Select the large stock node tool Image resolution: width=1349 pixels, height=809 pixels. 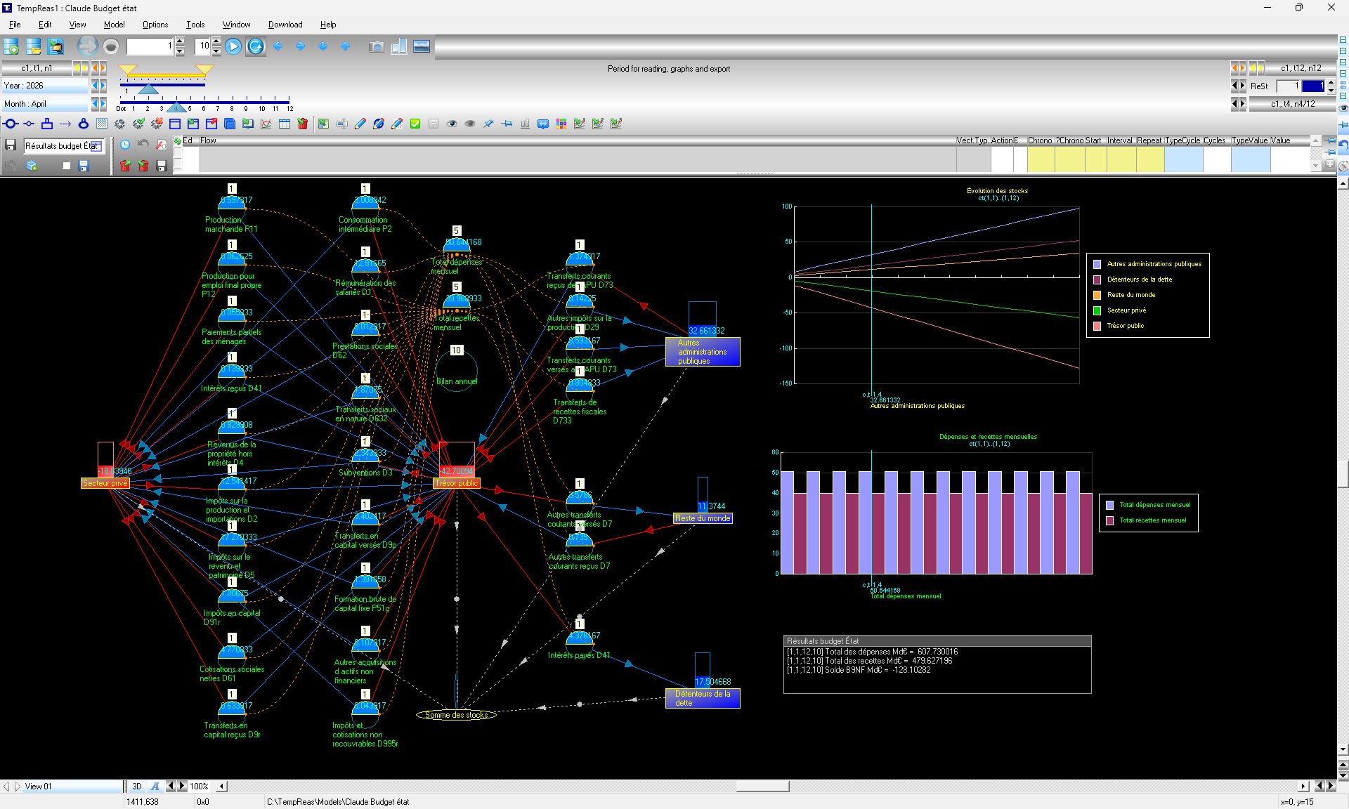click(11, 124)
